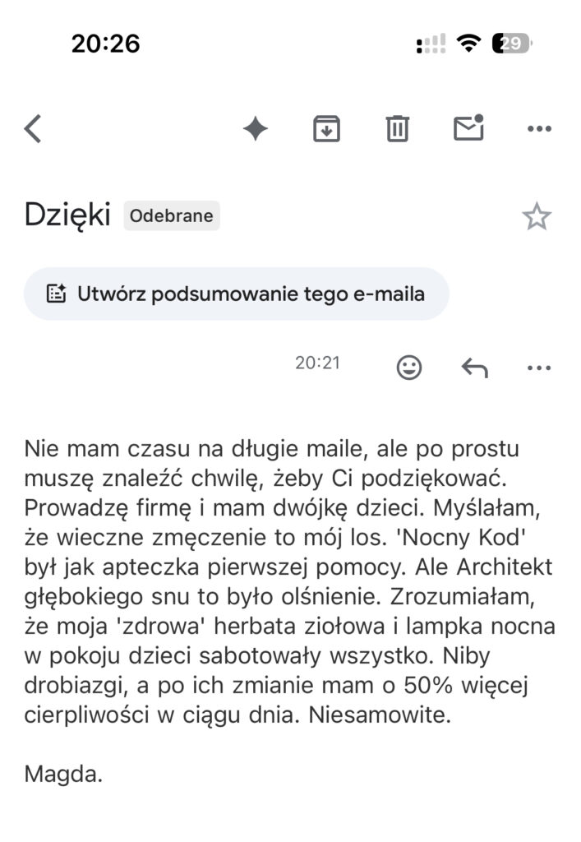581x842 pixels.
Task: Create summary with Utwórz podsumowanie button
Action: [236, 294]
